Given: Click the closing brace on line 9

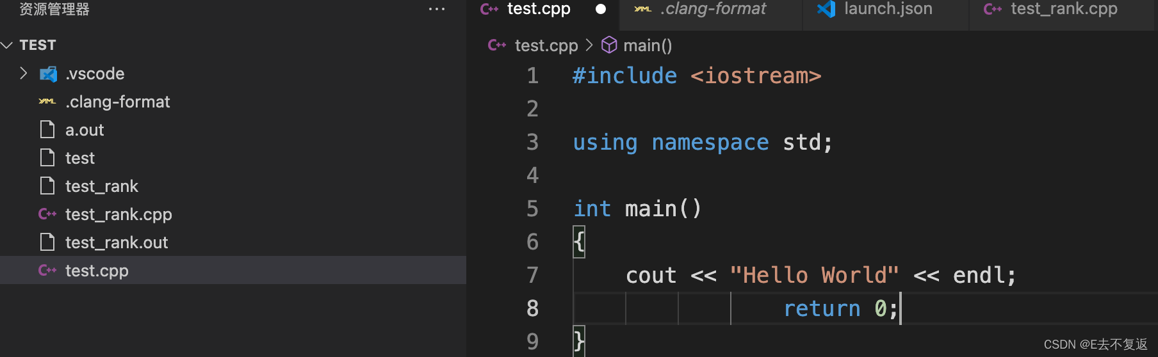Looking at the screenshot, I should tap(579, 341).
